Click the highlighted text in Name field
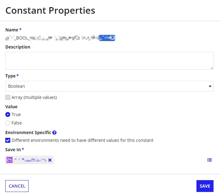The width and height of the screenshot is (221, 196). (107, 38)
